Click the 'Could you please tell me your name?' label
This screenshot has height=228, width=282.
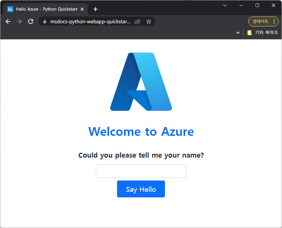pyautogui.click(x=141, y=155)
